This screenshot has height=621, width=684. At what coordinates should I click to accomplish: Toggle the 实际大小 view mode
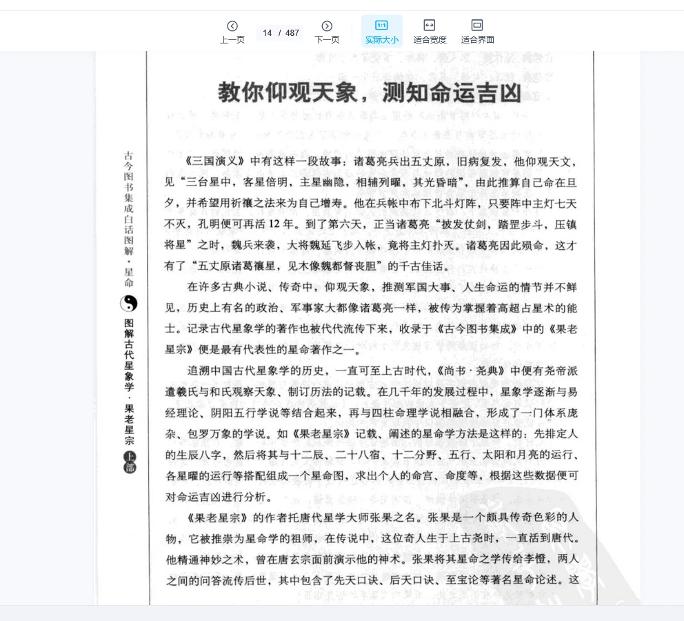pyautogui.click(x=381, y=30)
